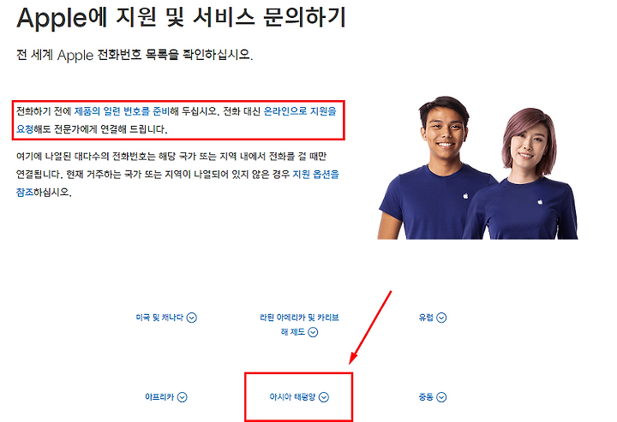Click the Apple에 지원 및 서비스 문의하기 heading
Viewport: 617px width, 422px height.
[x=181, y=18]
